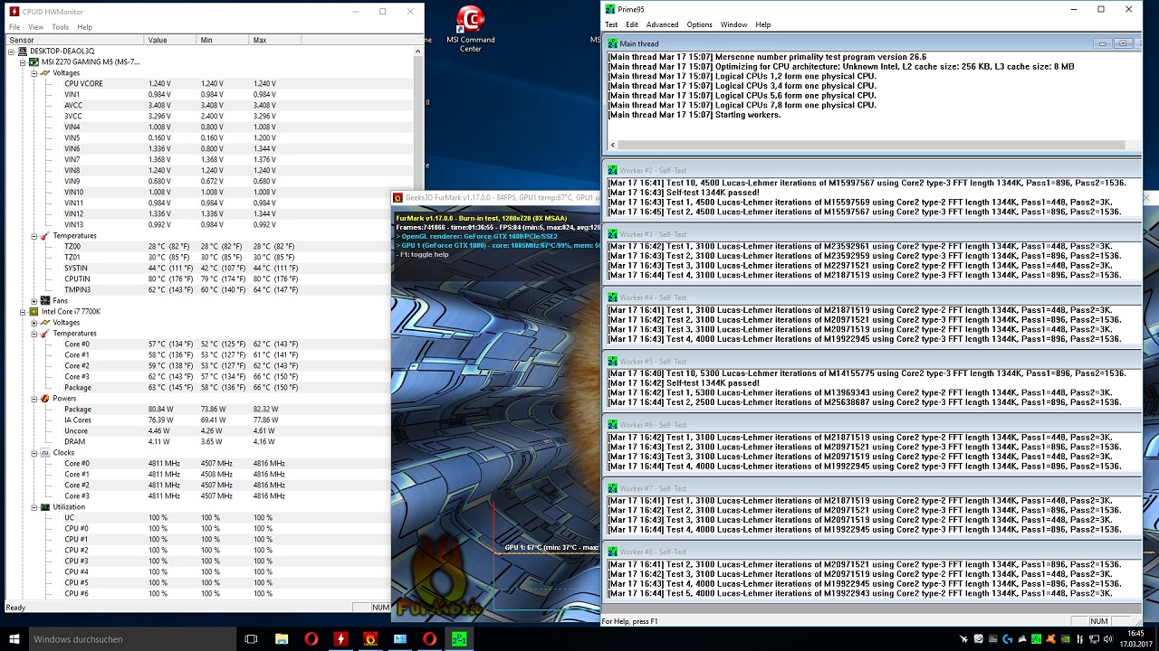Image resolution: width=1159 pixels, height=651 pixels.
Task: Collapse the Powers group
Action: 34,398
